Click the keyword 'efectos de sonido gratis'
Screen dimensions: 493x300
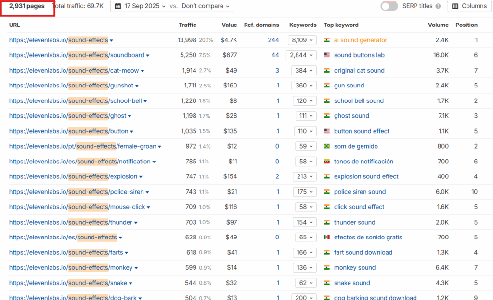coord(368,237)
